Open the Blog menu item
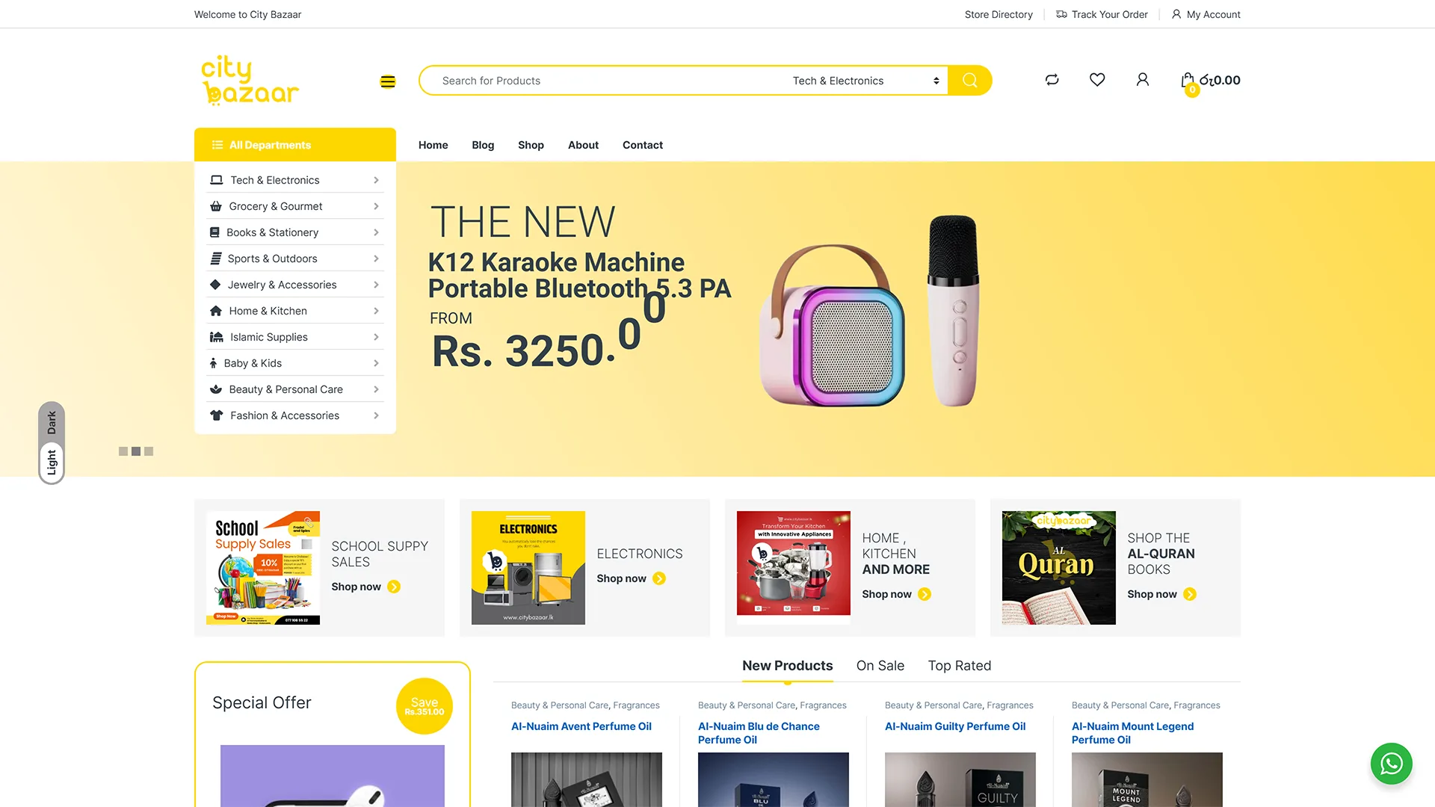Screen dimensions: 1435x807 point(483,145)
